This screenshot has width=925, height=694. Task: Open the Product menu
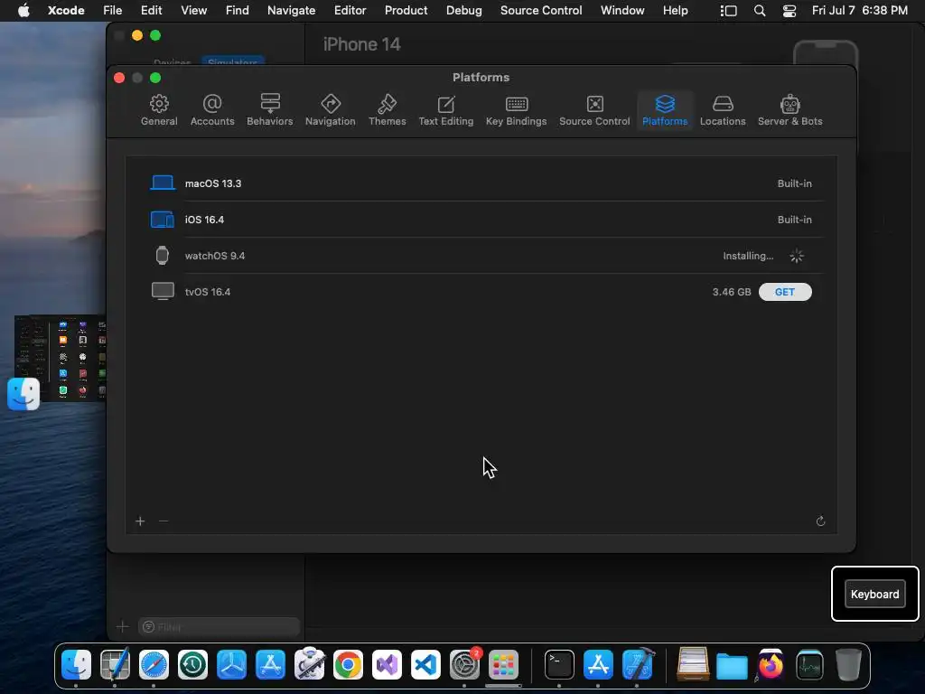[406, 11]
